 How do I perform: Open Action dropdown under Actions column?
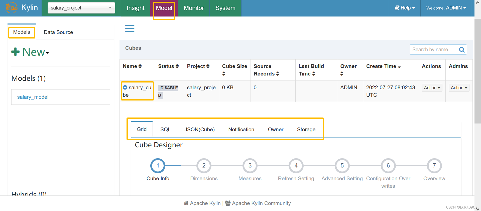[432, 88]
